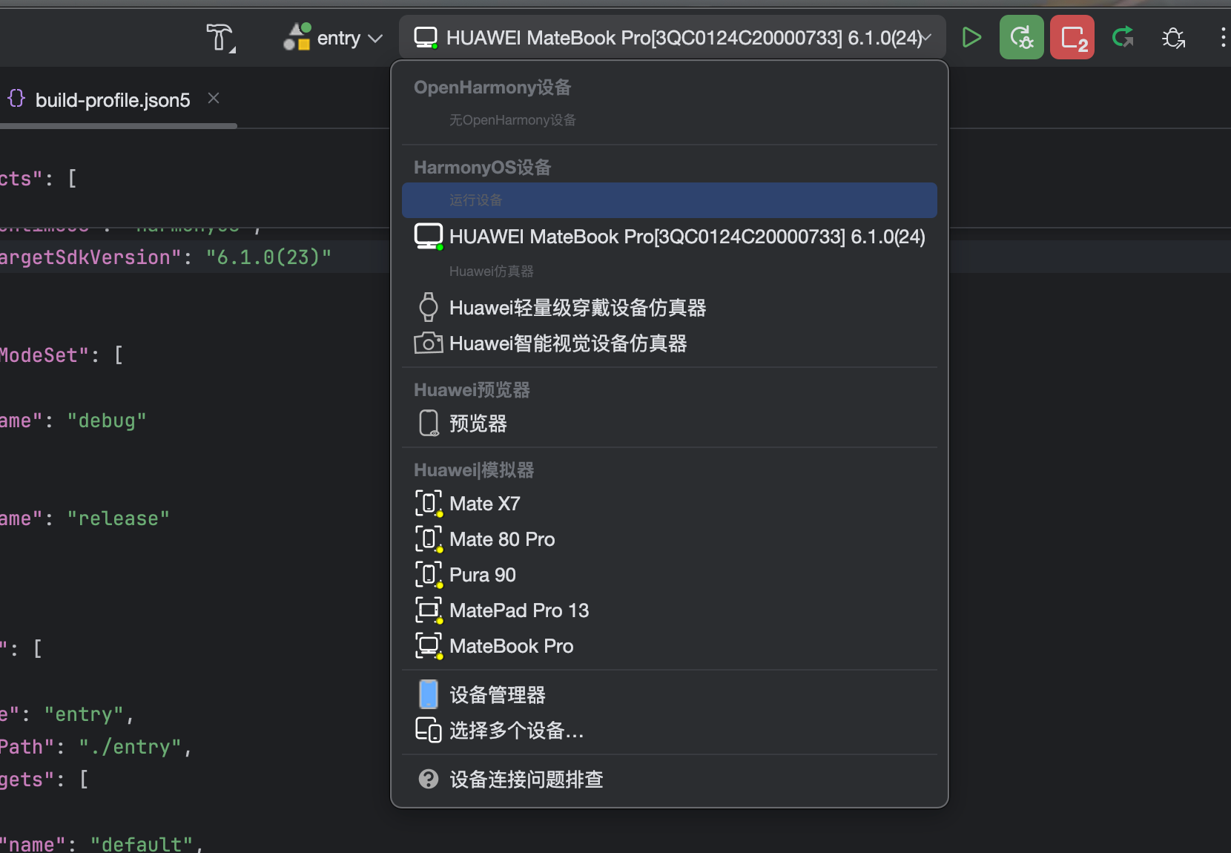Image resolution: width=1231 pixels, height=853 pixels.
Task: Click the blue device manager icon
Action: [429, 694]
